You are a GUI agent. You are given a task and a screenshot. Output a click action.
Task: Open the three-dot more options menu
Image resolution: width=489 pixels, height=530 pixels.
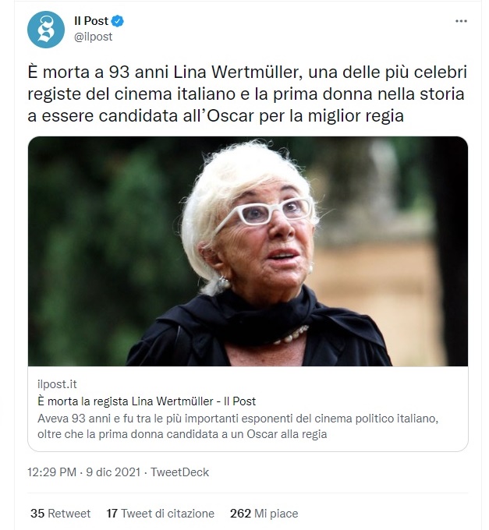coord(461,21)
